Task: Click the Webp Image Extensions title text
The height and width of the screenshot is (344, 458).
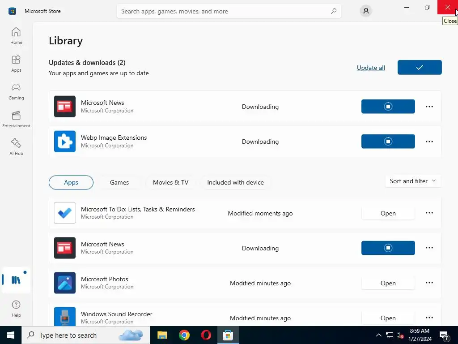Action: pyautogui.click(x=114, y=138)
